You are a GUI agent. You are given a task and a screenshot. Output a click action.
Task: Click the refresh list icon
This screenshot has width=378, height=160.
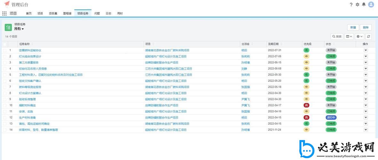pos(369,36)
